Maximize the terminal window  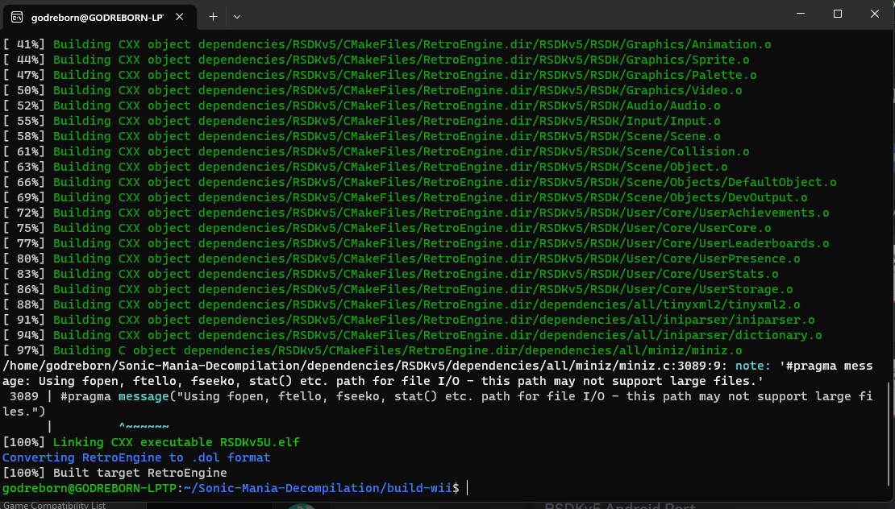(x=838, y=14)
